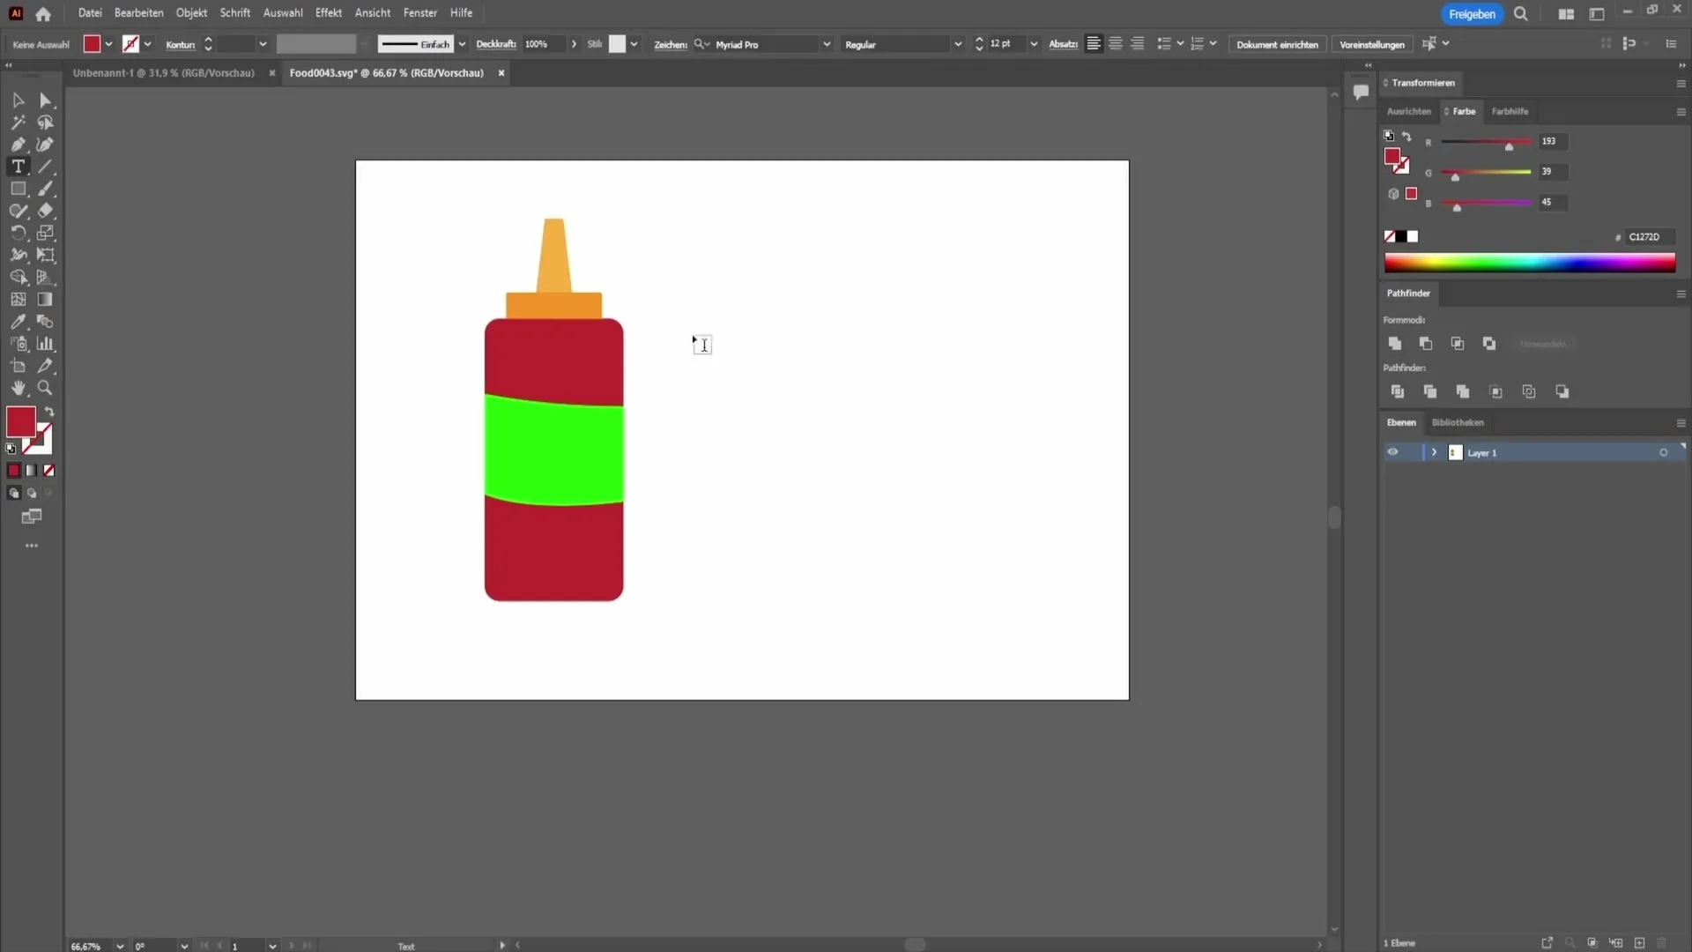Open stroke style Einfach dropdown
1692x952 pixels.
tap(462, 44)
